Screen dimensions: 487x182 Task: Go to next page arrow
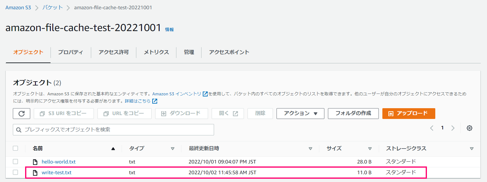pos(453,128)
